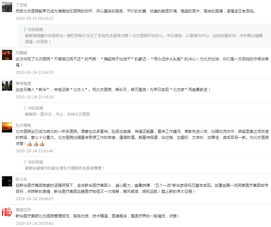The width and height of the screenshot is (271, 227).
Task: Click timestamp 2019-10-25 09:53:37
Action: click(x=35, y=18)
